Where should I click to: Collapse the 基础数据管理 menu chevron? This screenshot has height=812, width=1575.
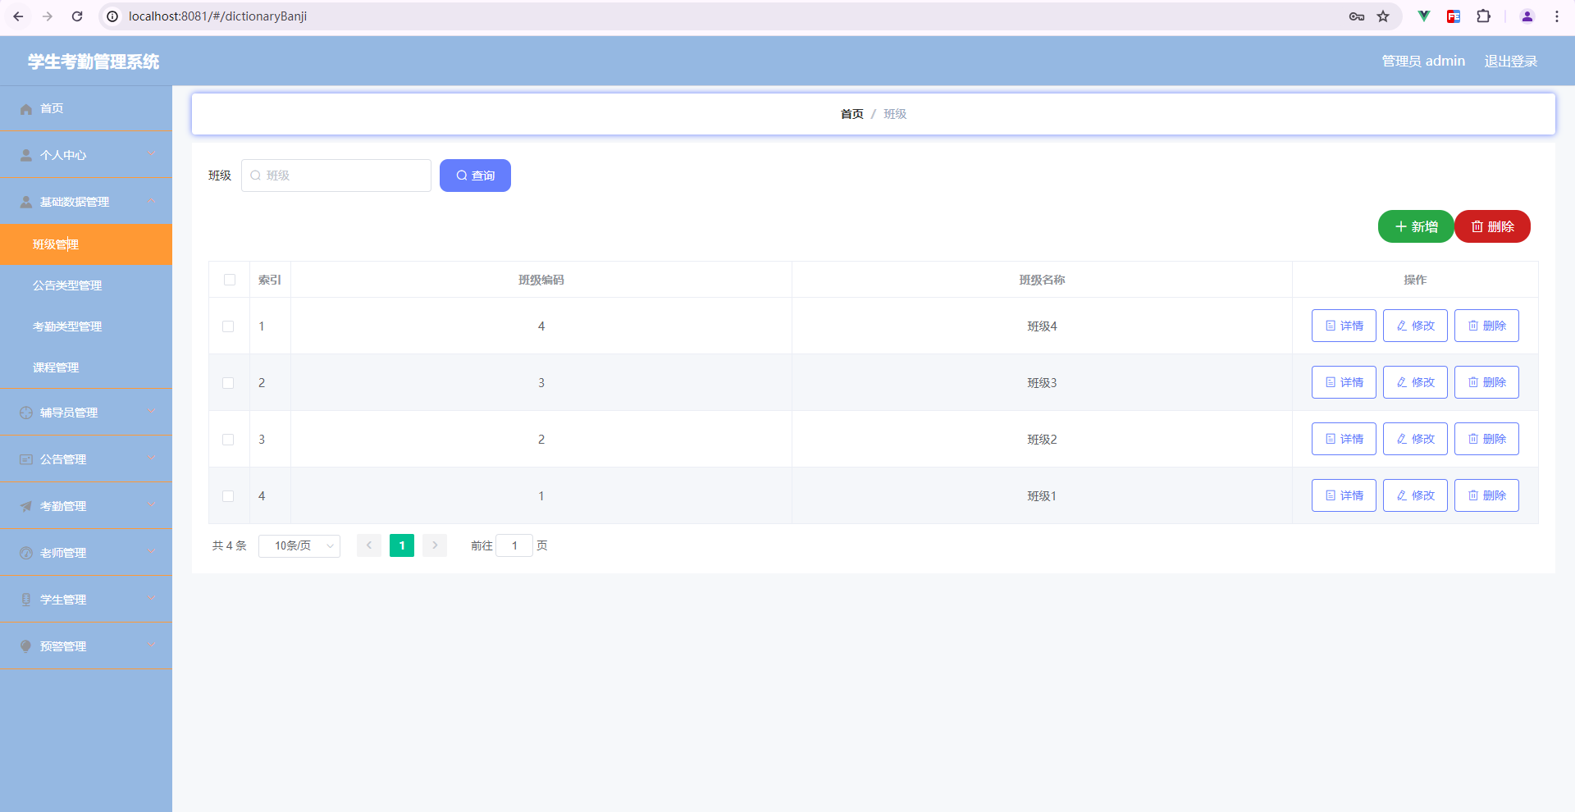tap(152, 201)
